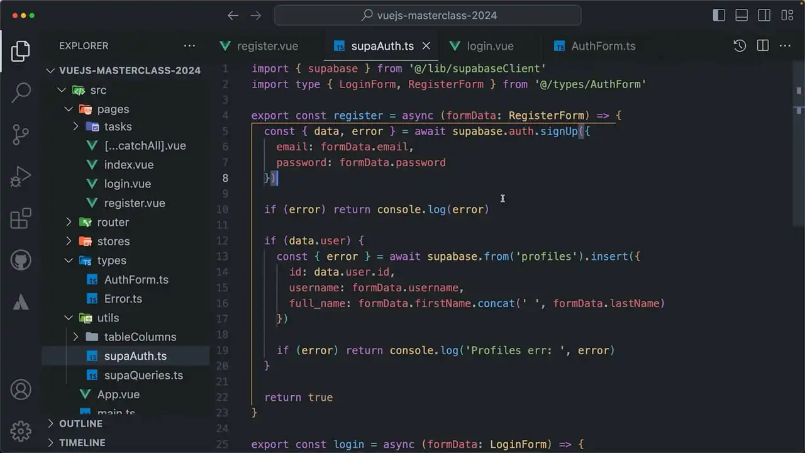Screen dimensions: 805x453
Task: Open login.vue in the file tree
Action: click(126, 184)
